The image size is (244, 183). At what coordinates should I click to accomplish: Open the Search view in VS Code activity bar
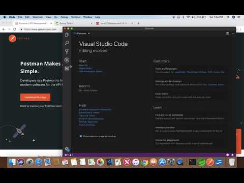pyautogui.click(x=67, y=43)
